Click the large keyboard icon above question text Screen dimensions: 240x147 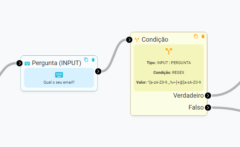pos(59,75)
